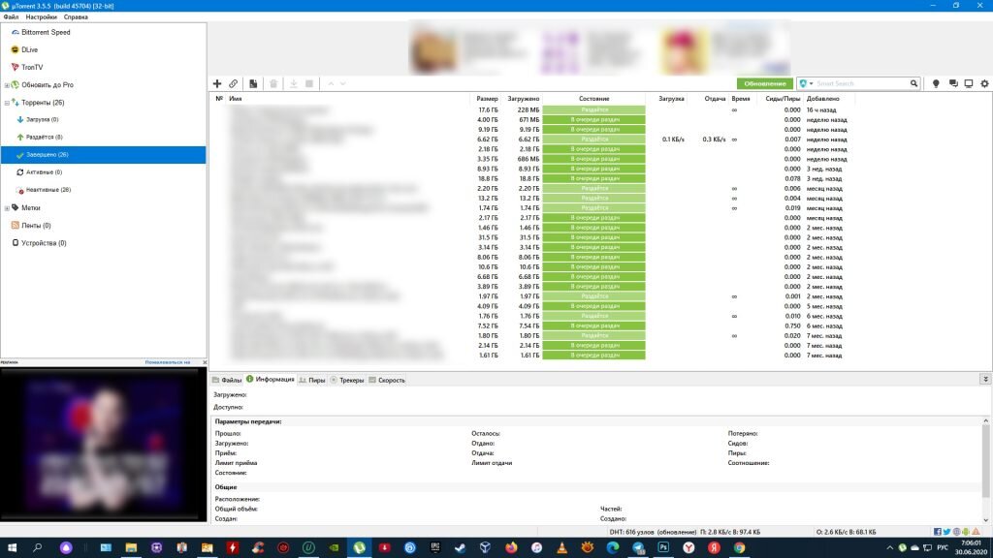This screenshot has width=993, height=558.
Task: Click the remote monitor icon in toolbar
Action: pyautogui.click(x=969, y=83)
